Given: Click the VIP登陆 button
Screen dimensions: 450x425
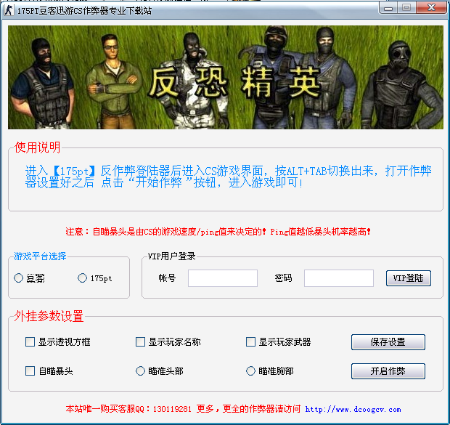Looking at the screenshot, I should pos(409,278).
